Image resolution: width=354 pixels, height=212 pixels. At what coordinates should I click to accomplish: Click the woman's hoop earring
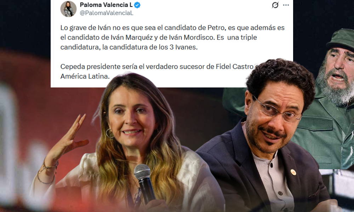110,133
